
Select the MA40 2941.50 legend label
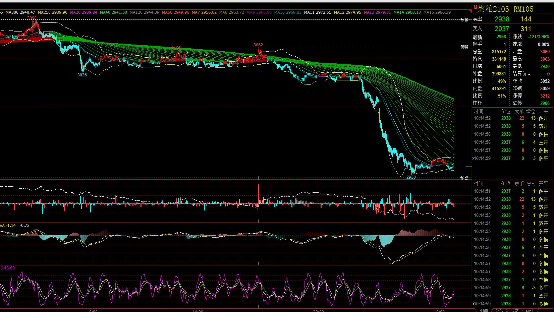point(113,12)
